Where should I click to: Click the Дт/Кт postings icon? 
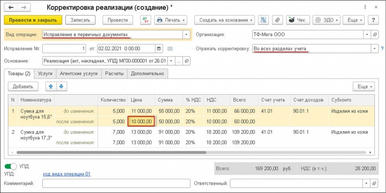(x=146, y=20)
